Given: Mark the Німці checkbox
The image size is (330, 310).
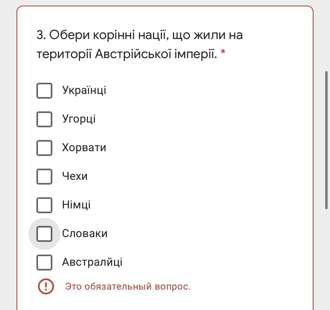Looking at the screenshot, I should pos(44,205).
